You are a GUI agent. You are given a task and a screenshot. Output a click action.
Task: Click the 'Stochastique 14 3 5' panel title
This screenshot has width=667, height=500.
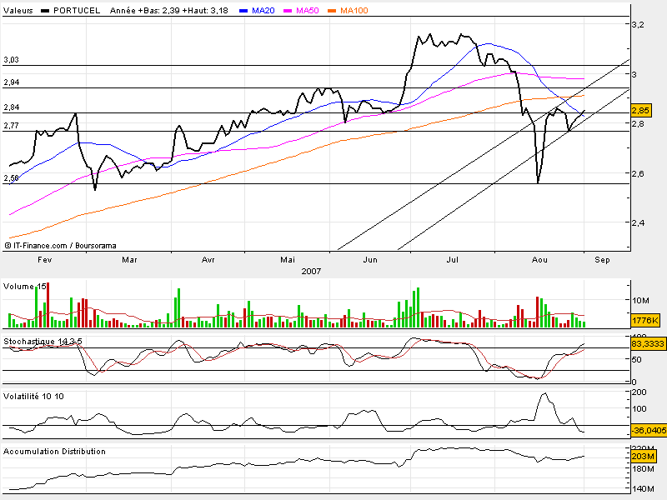point(43,341)
